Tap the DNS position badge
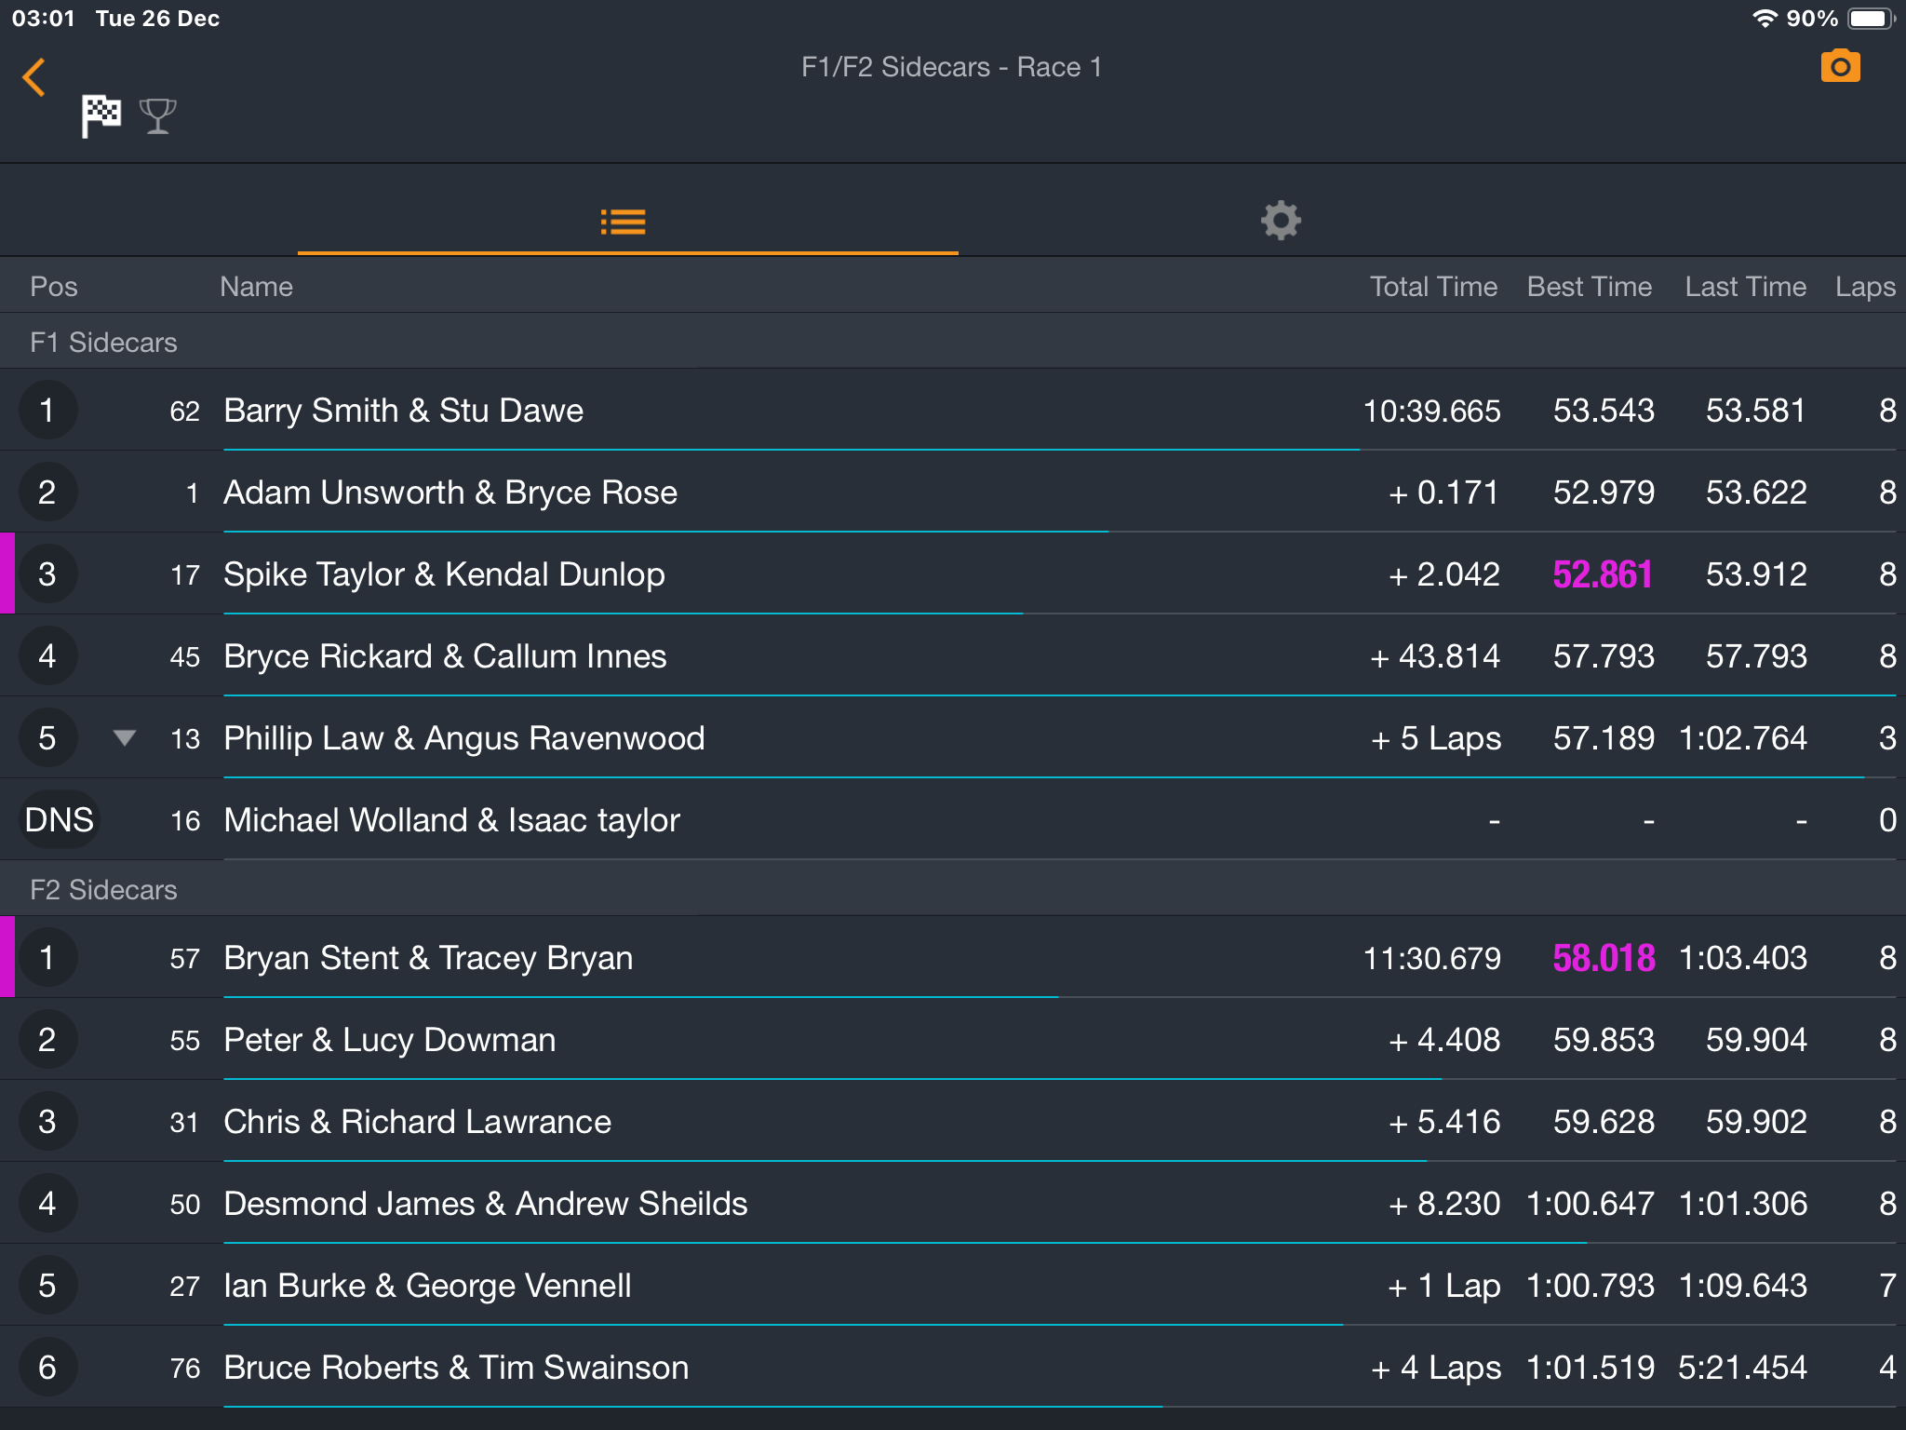This screenshot has width=1906, height=1430. click(x=59, y=820)
